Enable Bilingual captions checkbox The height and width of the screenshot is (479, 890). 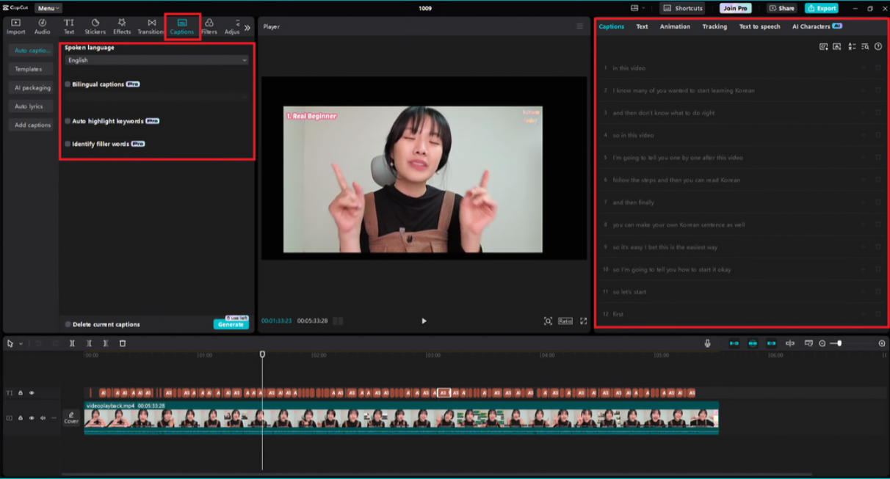tap(68, 84)
